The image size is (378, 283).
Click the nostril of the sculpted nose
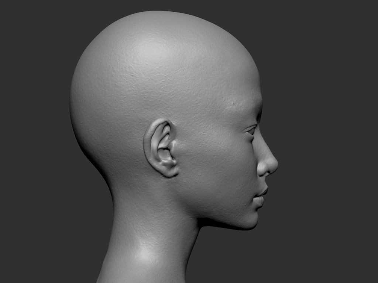tap(264, 171)
